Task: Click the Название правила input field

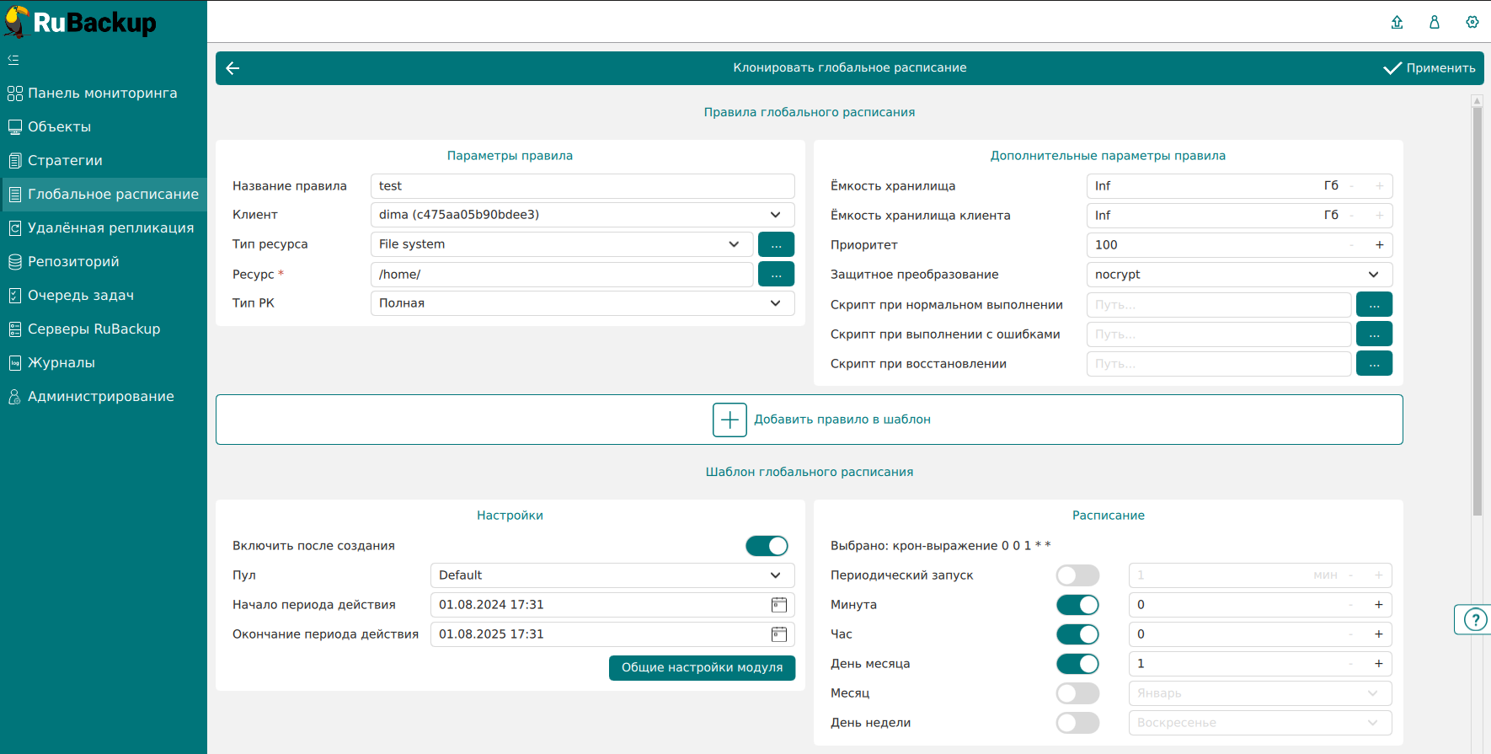Action: [x=583, y=186]
